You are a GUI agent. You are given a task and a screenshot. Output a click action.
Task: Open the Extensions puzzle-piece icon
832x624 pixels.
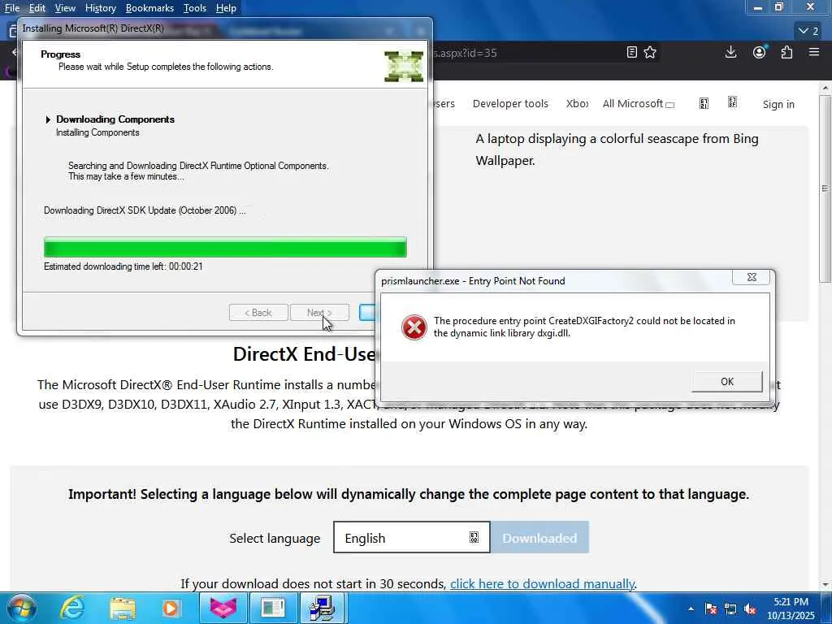(x=786, y=52)
